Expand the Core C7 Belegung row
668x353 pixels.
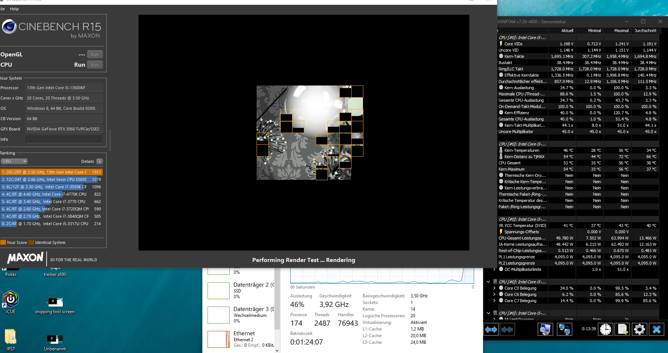click(494, 301)
